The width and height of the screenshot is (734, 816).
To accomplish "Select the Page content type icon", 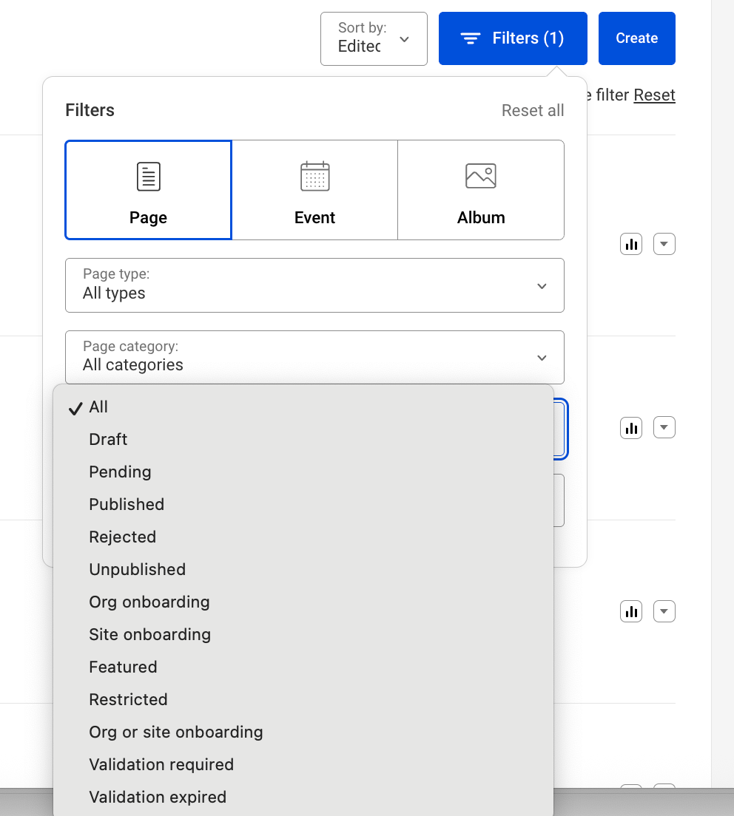I will coord(149,177).
